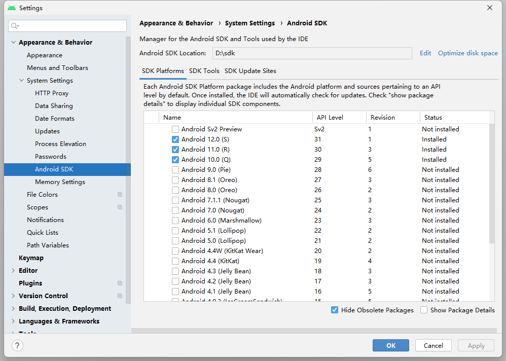Click the Edit link for SDK location
506x361 pixels.
425,53
